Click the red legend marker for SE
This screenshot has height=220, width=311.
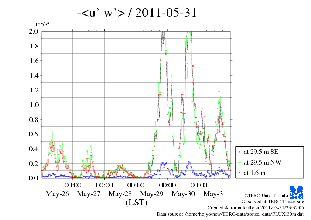point(240,152)
